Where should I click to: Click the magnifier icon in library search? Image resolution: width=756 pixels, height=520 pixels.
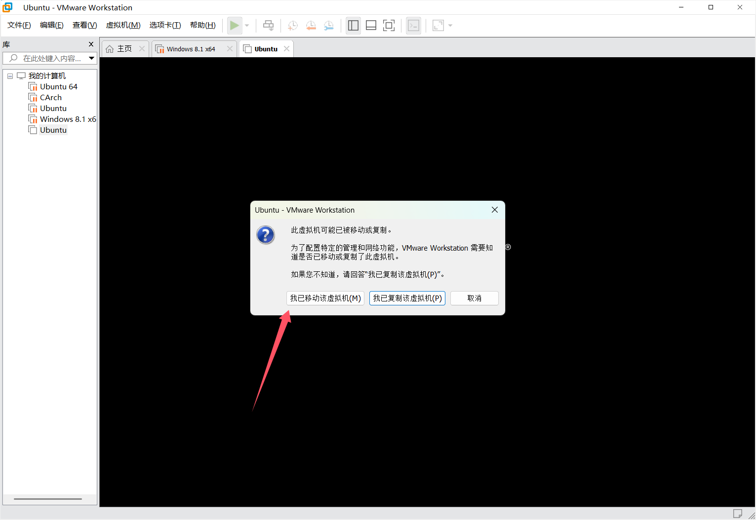pos(13,58)
